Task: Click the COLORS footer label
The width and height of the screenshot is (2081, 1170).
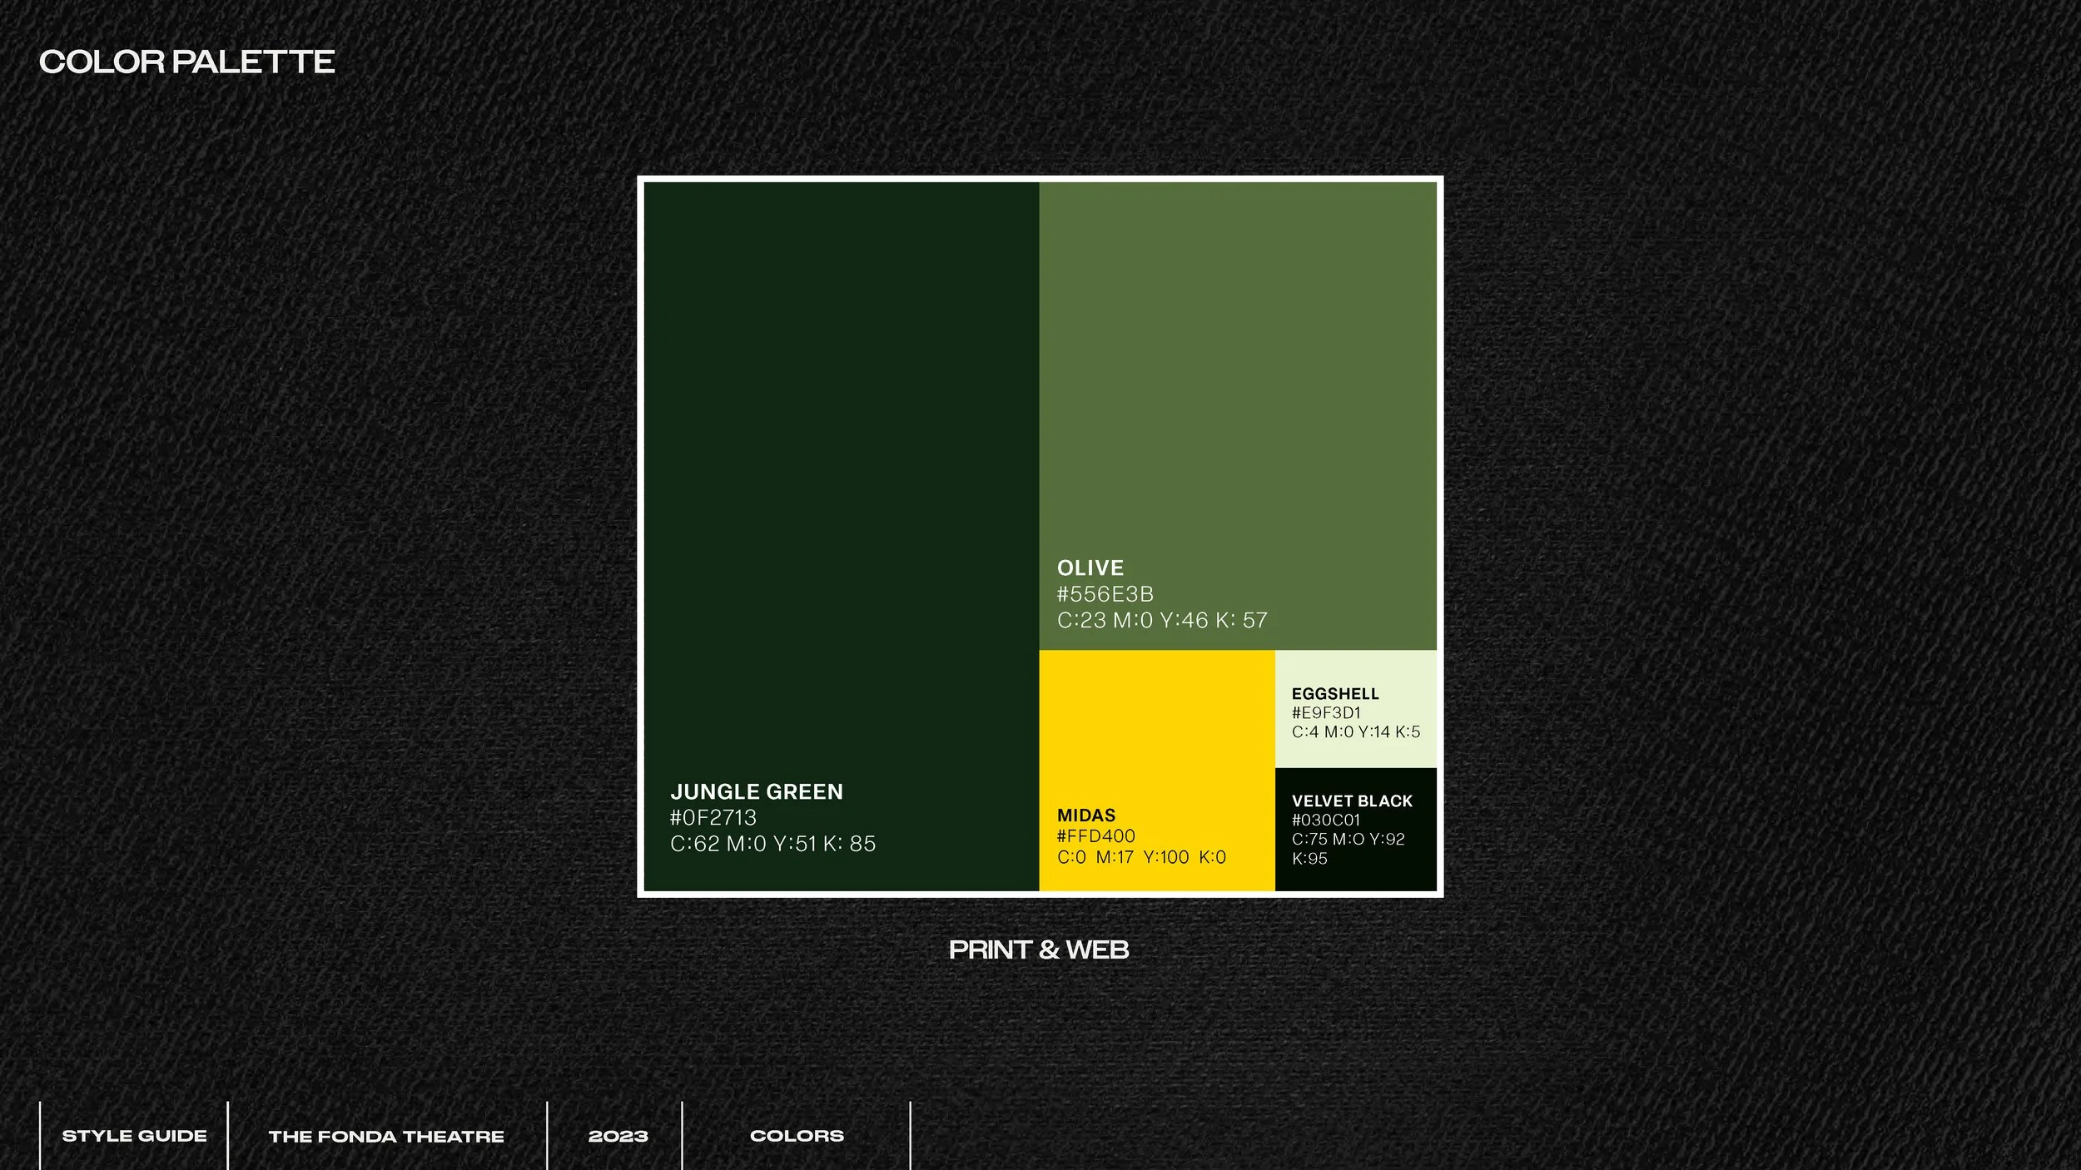Action: [798, 1135]
